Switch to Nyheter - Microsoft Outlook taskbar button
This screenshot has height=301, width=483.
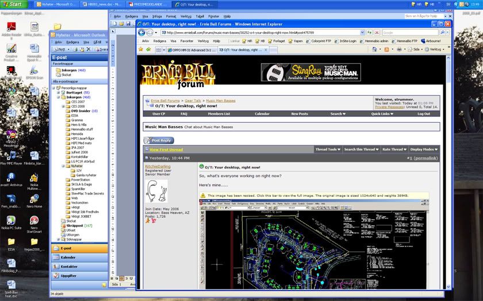[x=56, y=5]
